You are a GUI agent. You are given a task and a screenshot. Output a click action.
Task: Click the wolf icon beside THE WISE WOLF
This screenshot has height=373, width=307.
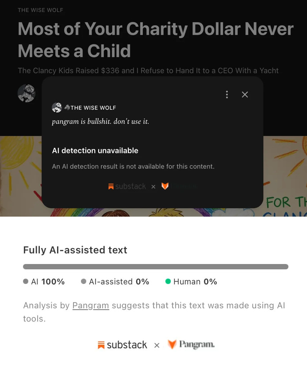coord(67,108)
